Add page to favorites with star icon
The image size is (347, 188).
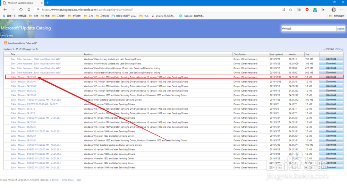pos(290,10)
